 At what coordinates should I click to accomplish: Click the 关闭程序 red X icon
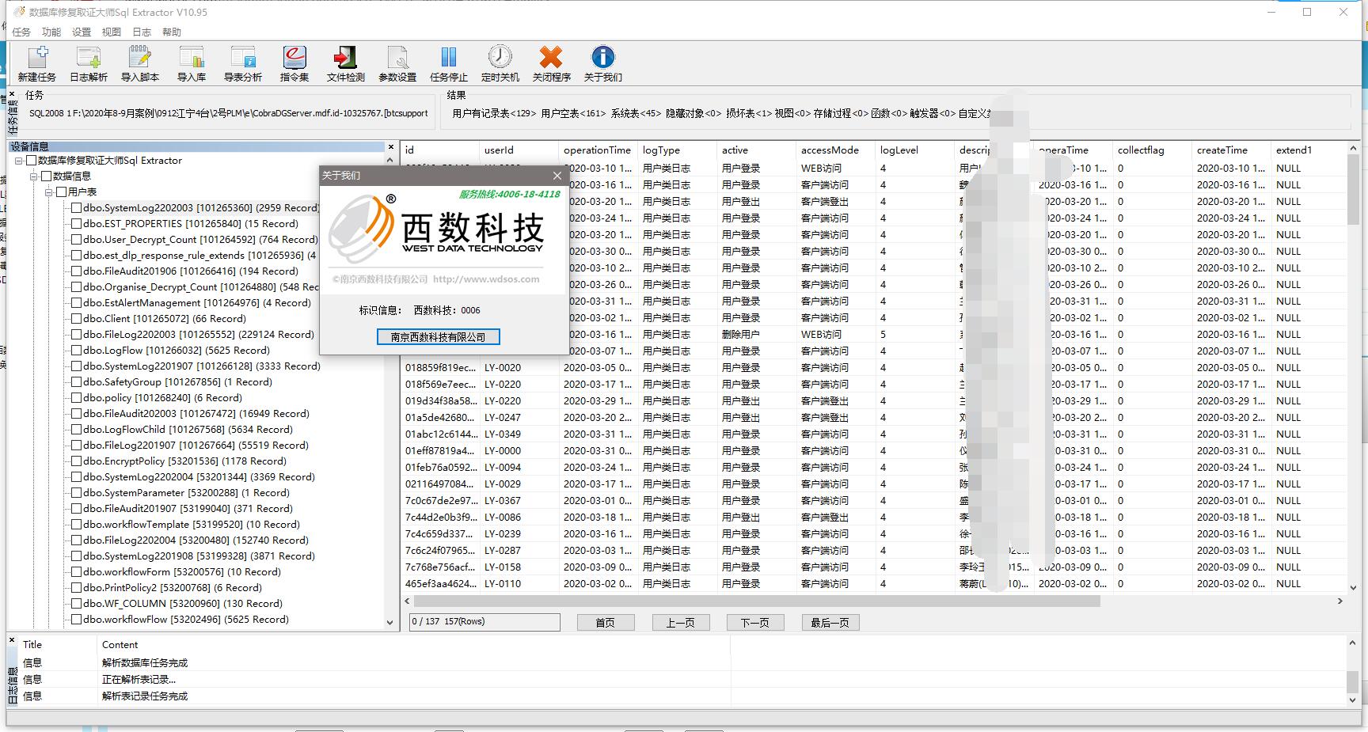552,63
